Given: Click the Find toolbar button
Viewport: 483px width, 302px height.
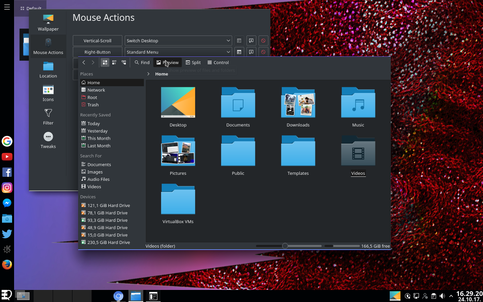Looking at the screenshot, I should (x=142, y=62).
